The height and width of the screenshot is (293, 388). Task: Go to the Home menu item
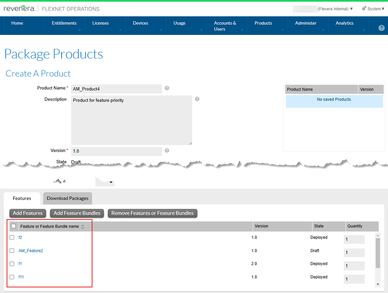17,23
